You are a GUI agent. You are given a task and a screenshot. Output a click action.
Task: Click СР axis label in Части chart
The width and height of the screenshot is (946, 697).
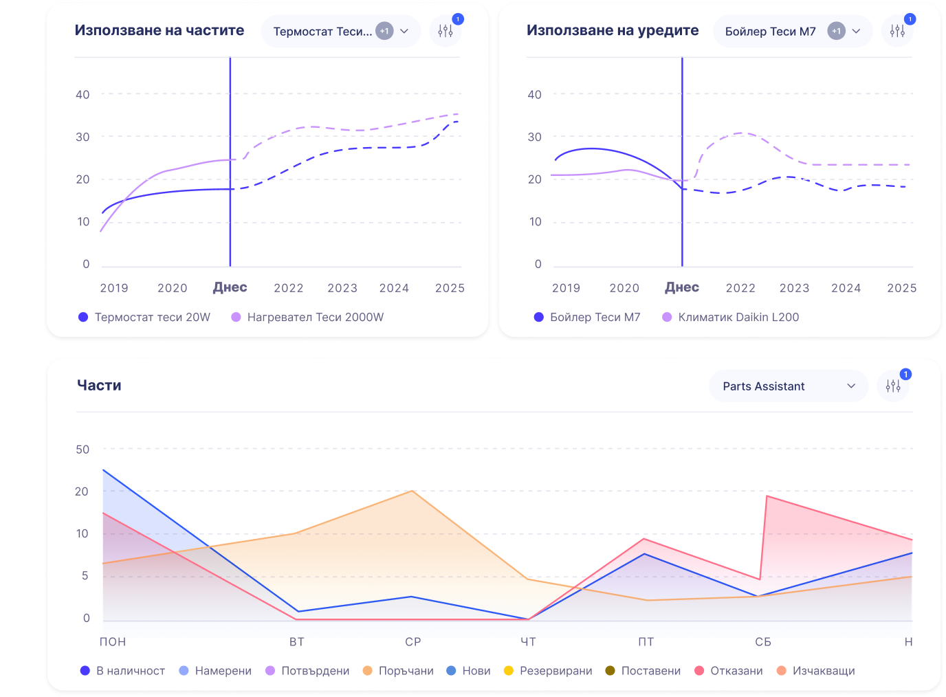pyautogui.click(x=413, y=642)
